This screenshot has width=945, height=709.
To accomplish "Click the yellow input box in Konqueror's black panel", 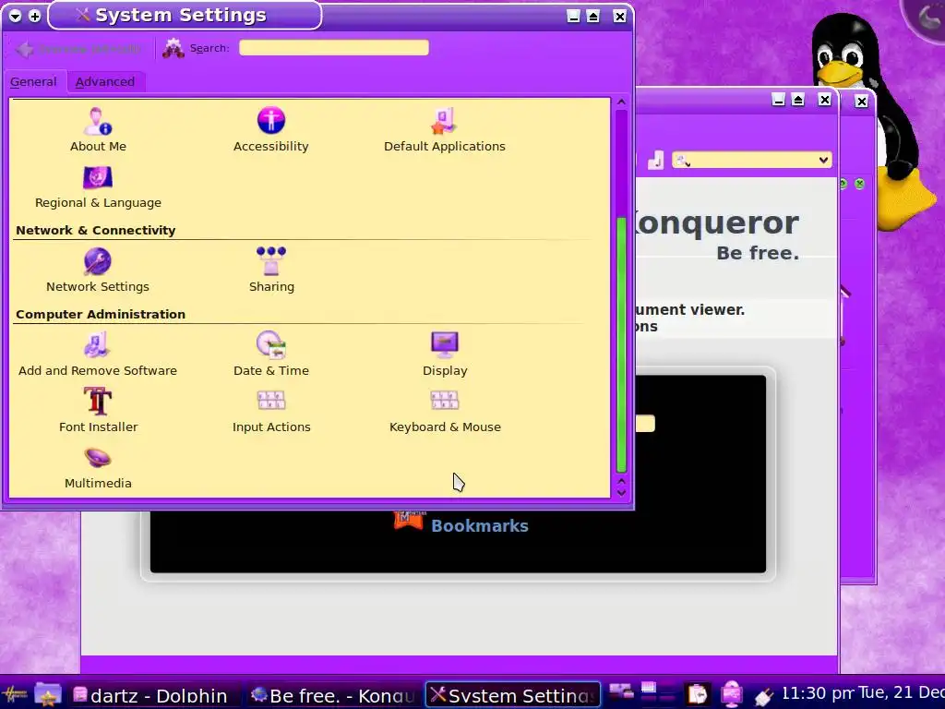I will coord(644,423).
